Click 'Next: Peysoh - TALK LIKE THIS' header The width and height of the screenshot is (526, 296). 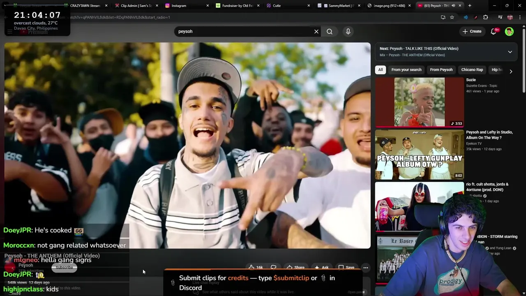coord(419,49)
